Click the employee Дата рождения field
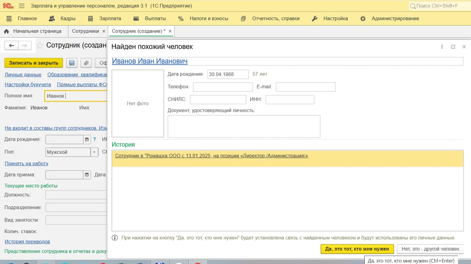471x264 pixels. point(64,139)
